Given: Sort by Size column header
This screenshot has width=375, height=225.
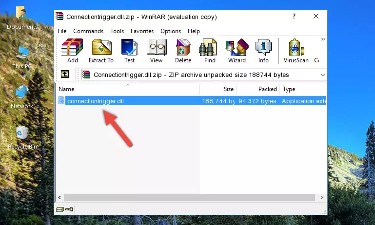Looking at the screenshot, I should click(x=218, y=89).
